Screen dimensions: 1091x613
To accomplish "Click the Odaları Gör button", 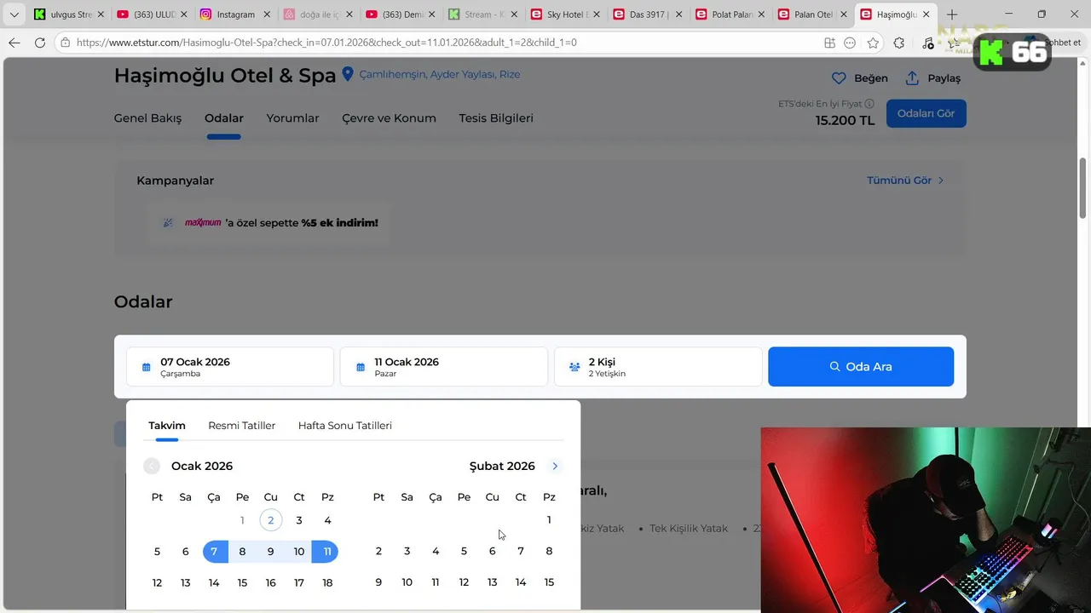I will (926, 113).
